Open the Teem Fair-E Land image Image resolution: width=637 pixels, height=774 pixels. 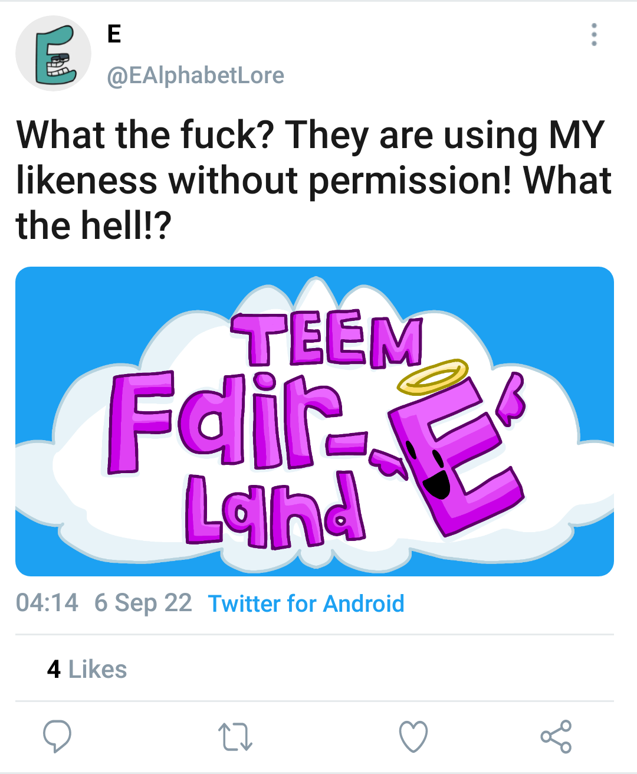click(x=314, y=421)
